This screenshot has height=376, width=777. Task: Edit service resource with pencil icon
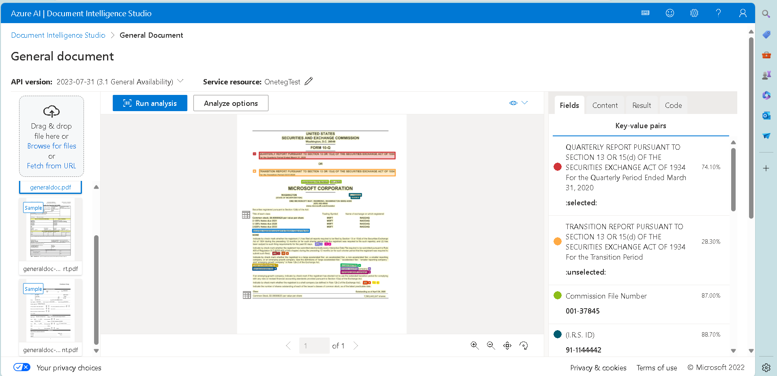[x=309, y=82]
